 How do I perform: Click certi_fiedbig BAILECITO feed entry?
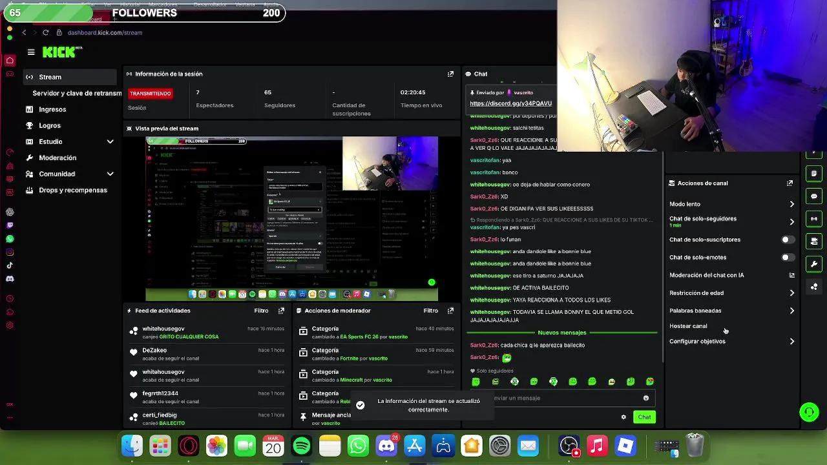[x=207, y=418]
